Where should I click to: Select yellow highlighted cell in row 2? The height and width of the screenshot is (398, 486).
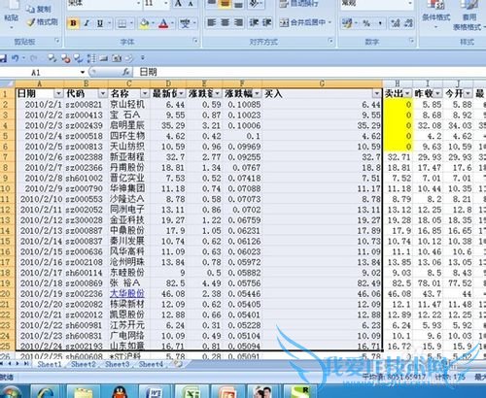[x=398, y=105]
